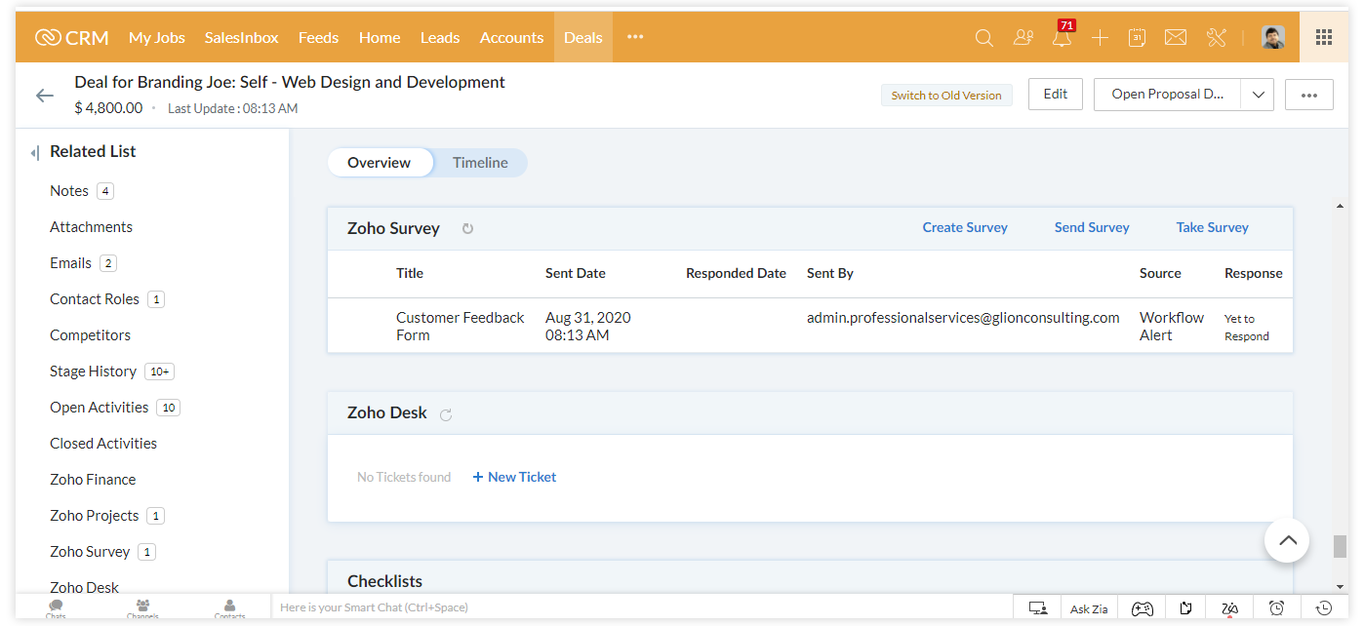Click the screen-share monitor icon at bottom
This screenshot has height=626, width=1364.
1038,608
